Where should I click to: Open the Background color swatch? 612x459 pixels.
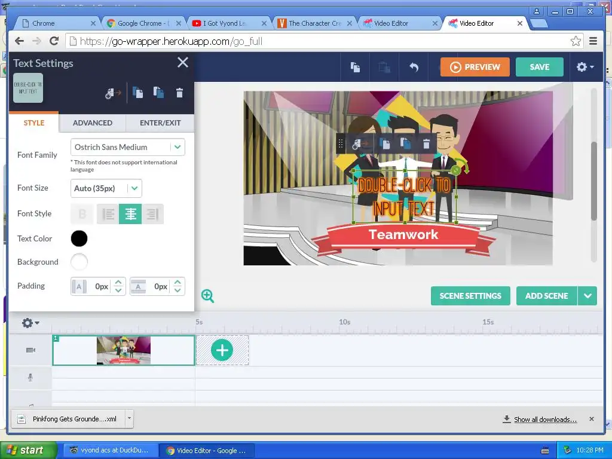[x=79, y=262]
